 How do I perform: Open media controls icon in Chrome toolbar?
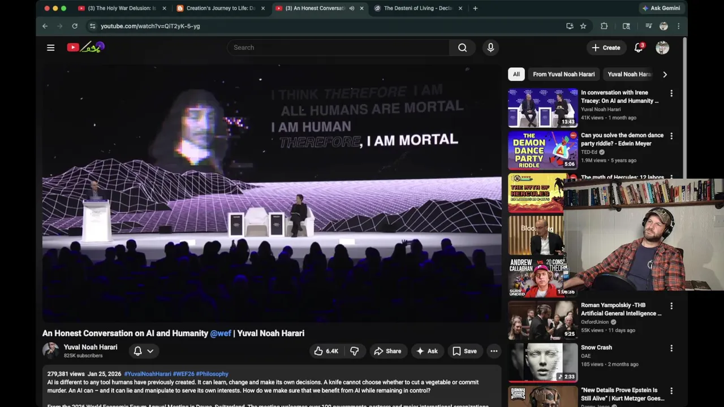(x=648, y=26)
